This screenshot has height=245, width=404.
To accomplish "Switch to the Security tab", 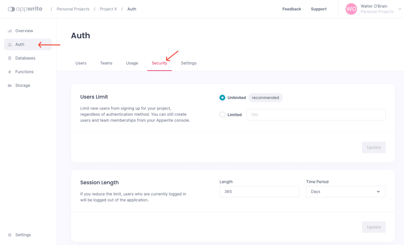I will pyautogui.click(x=159, y=63).
